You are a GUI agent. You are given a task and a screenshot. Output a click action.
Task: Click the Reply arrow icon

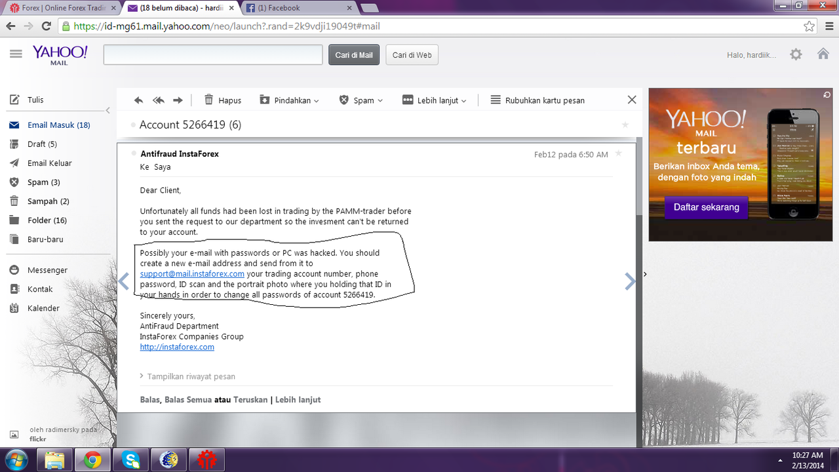(138, 100)
